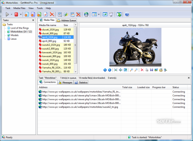Click the picture with blue brush icon

[x=156, y=70]
